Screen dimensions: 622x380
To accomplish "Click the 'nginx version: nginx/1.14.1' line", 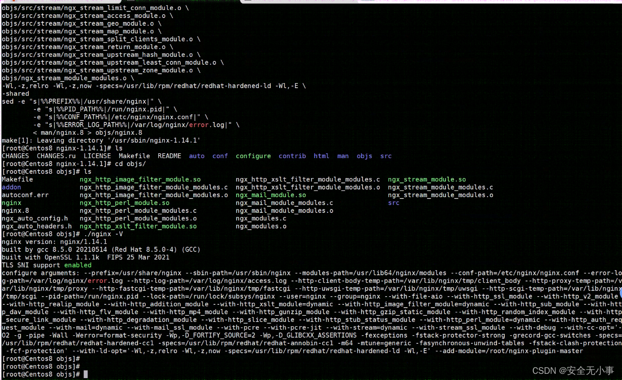I will pos(54,242).
